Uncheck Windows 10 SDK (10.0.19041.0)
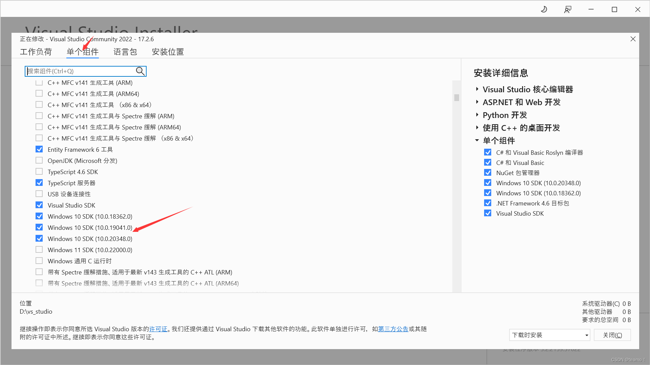650x365 pixels. 39,227
